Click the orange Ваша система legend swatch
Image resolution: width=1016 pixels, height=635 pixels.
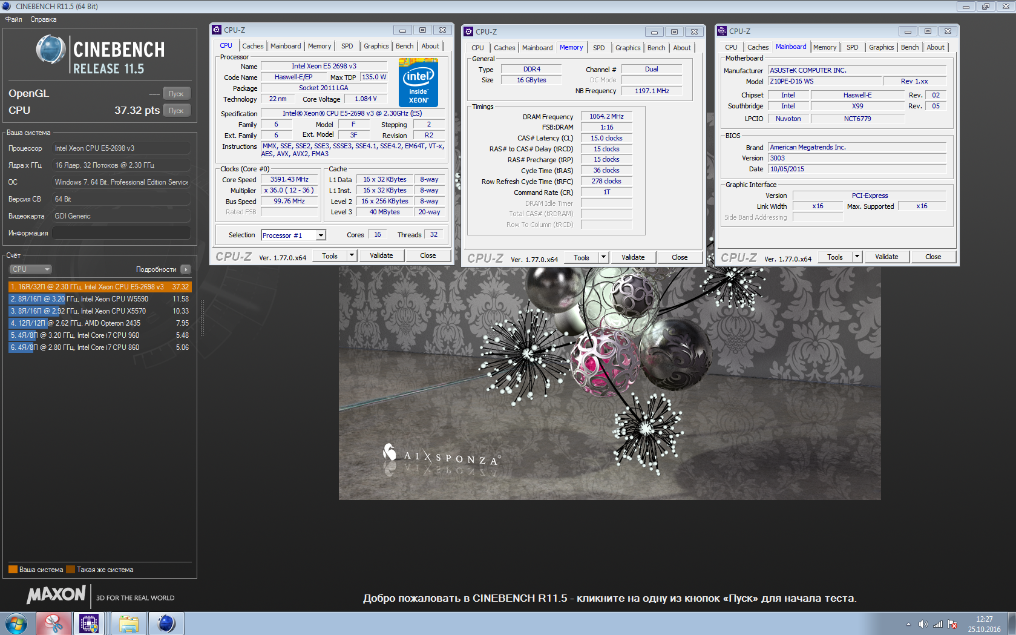coord(13,570)
